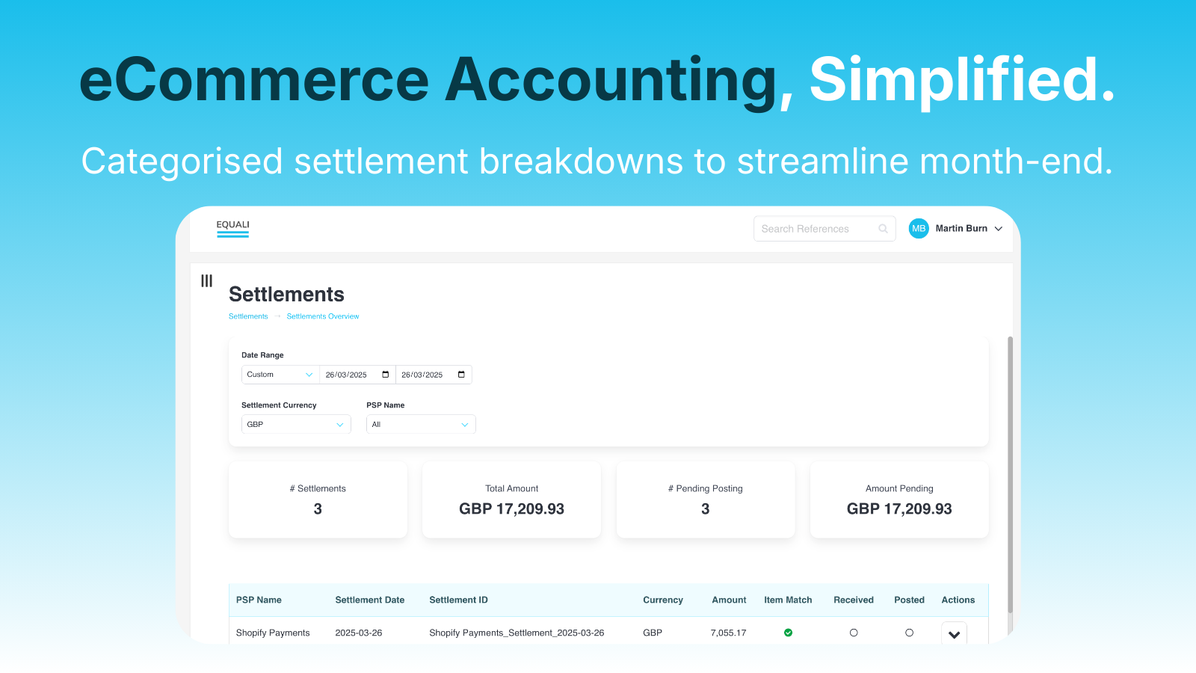Open the Custom date range dropdown
This screenshot has width=1196, height=673.
(x=280, y=375)
